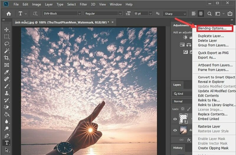Click the Home icon in options bar
Viewport: 236px width, 155px height.
pyautogui.click(x=9, y=14)
